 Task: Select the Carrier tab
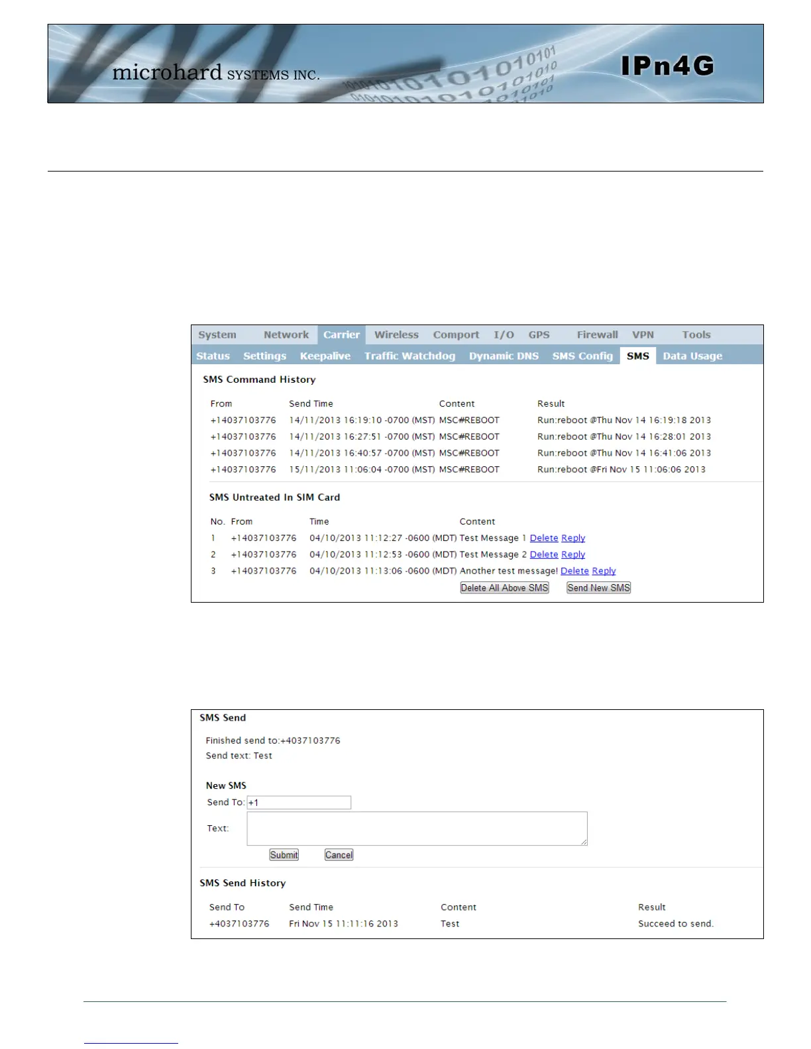click(341, 335)
